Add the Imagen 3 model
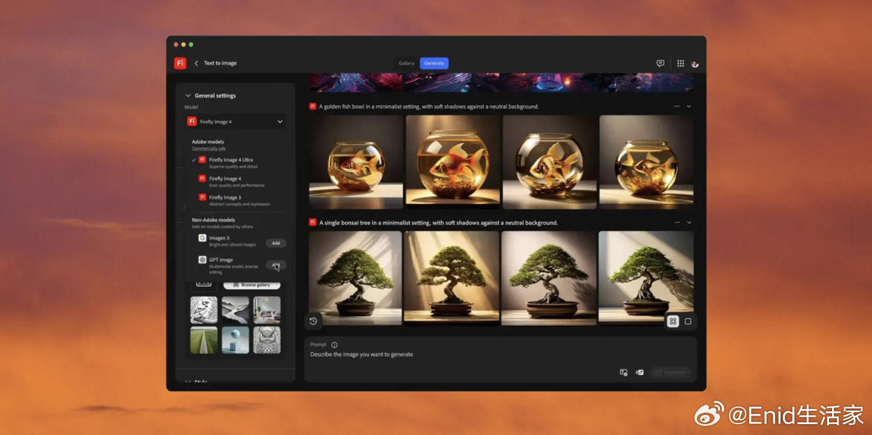 coord(276,243)
